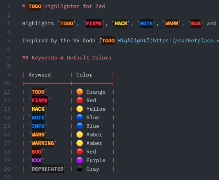
Task: Click the Blue text in the NOTE row
Action: (x=93, y=118)
